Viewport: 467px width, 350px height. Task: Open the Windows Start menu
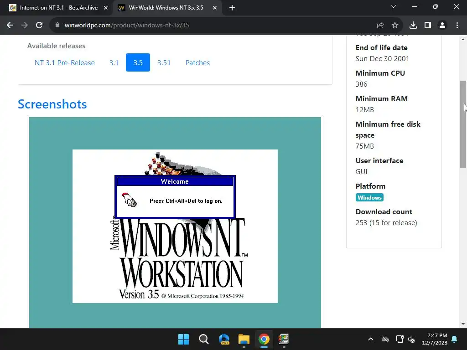[x=183, y=339]
